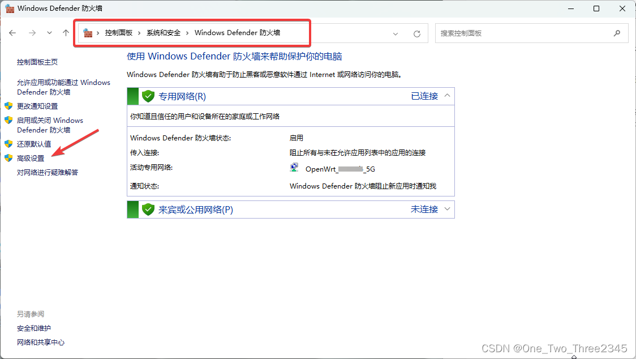Viewport: 636px width, 359px height.
Task: Click the firewall icon in address bar
Action: point(88,33)
